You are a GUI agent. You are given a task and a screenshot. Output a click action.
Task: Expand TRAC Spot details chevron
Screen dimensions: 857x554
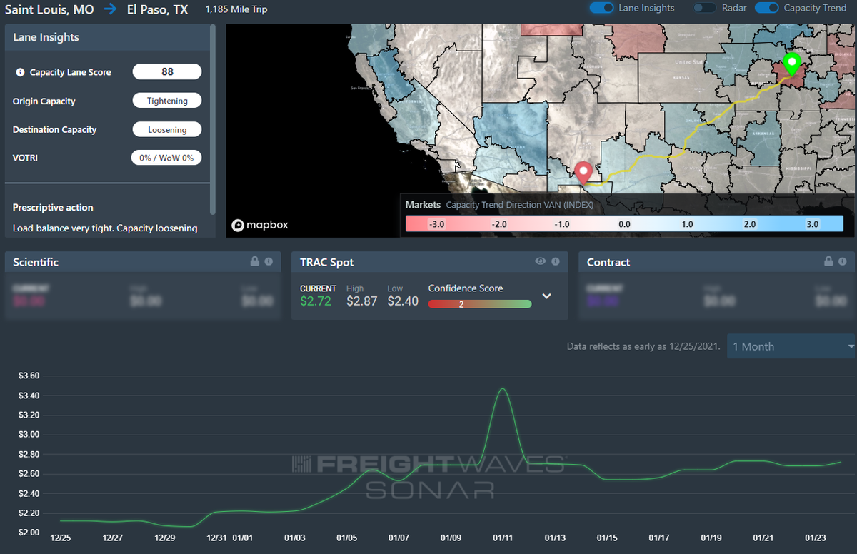(x=547, y=296)
